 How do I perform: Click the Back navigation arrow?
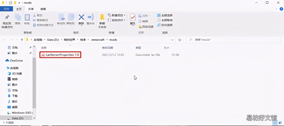point(4,40)
